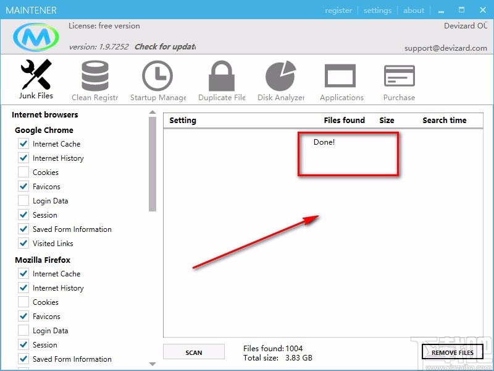Uncheck Mozilla Firefox Favicons

click(x=23, y=316)
